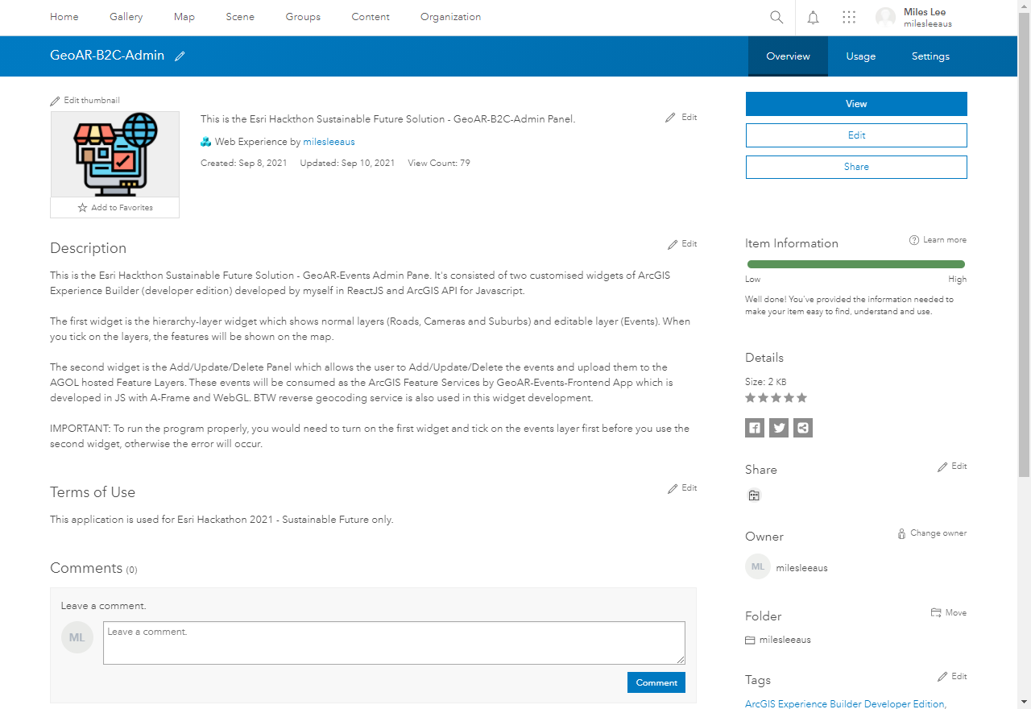Image resolution: width=1031 pixels, height=709 pixels.
Task: Click the Edit button below View
Action: point(856,135)
